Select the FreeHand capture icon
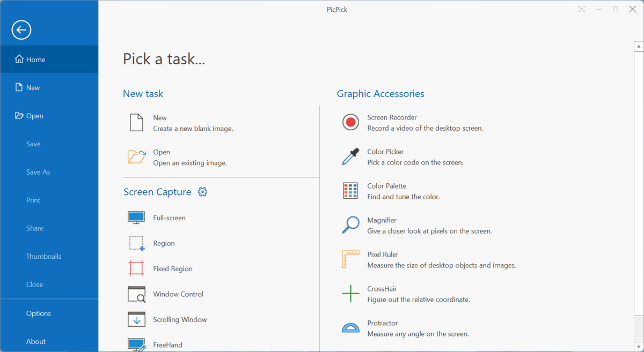Screen dimensions: 644x352 pyautogui.click(x=136, y=344)
